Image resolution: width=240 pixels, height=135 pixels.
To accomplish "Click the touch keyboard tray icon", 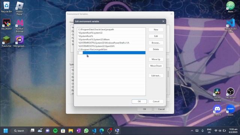I will [197, 130].
